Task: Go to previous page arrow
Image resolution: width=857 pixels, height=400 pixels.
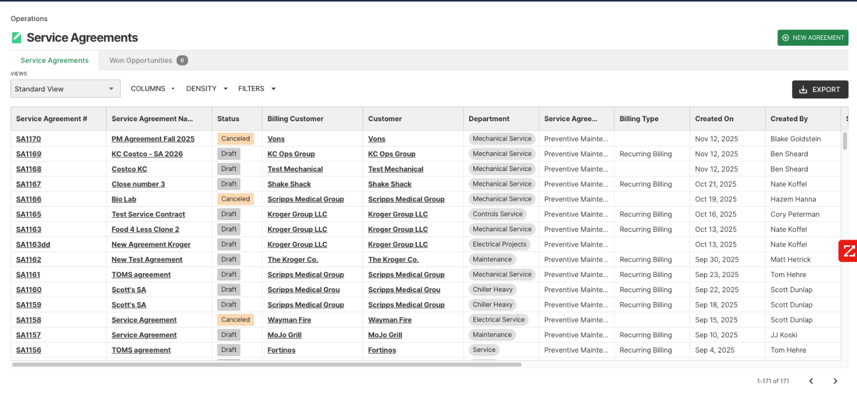Action: point(811,381)
